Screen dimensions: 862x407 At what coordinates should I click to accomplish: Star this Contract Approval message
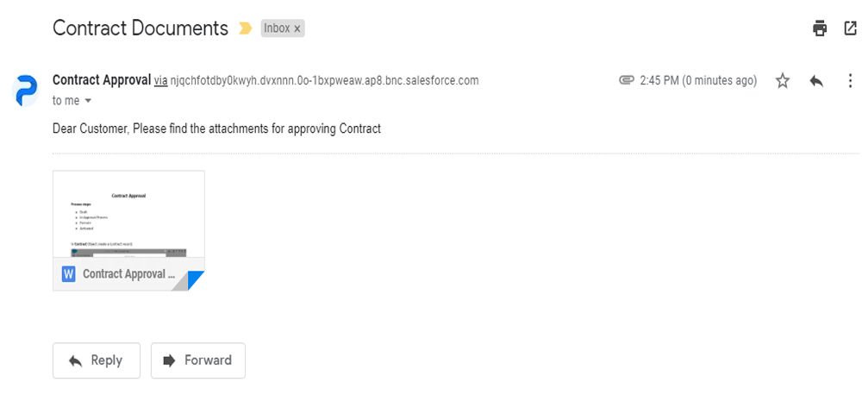783,81
